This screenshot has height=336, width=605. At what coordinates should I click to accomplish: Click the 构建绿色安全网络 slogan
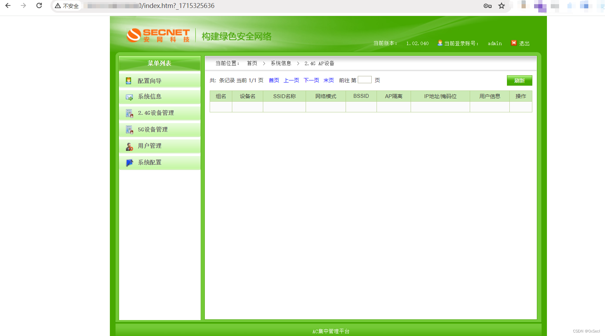click(236, 36)
